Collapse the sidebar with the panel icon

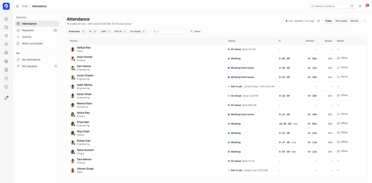17,6
